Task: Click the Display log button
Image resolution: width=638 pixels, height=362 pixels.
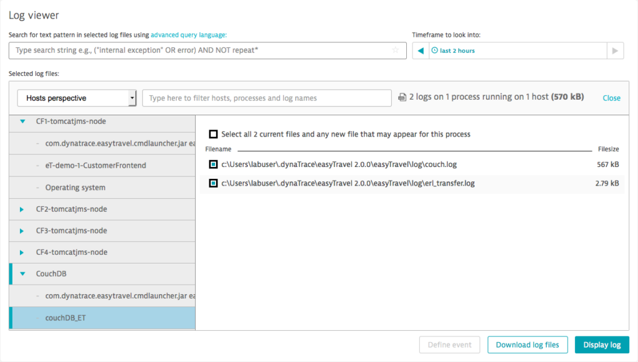Action: 602,345
